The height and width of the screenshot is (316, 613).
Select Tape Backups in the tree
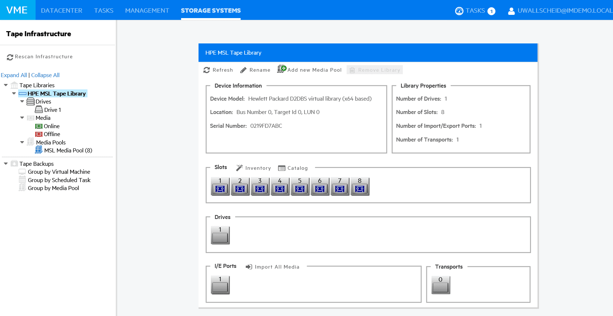pyautogui.click(x=37, y=164)
